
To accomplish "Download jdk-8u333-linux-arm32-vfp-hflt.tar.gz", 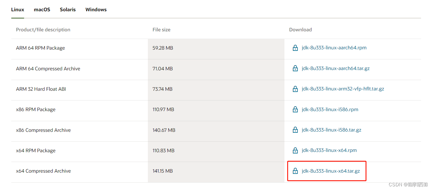I will [x=343, y=89].
